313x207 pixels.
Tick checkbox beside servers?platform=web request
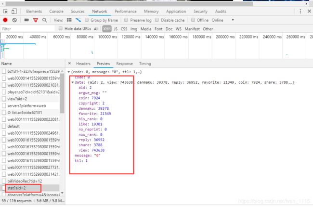4,105
